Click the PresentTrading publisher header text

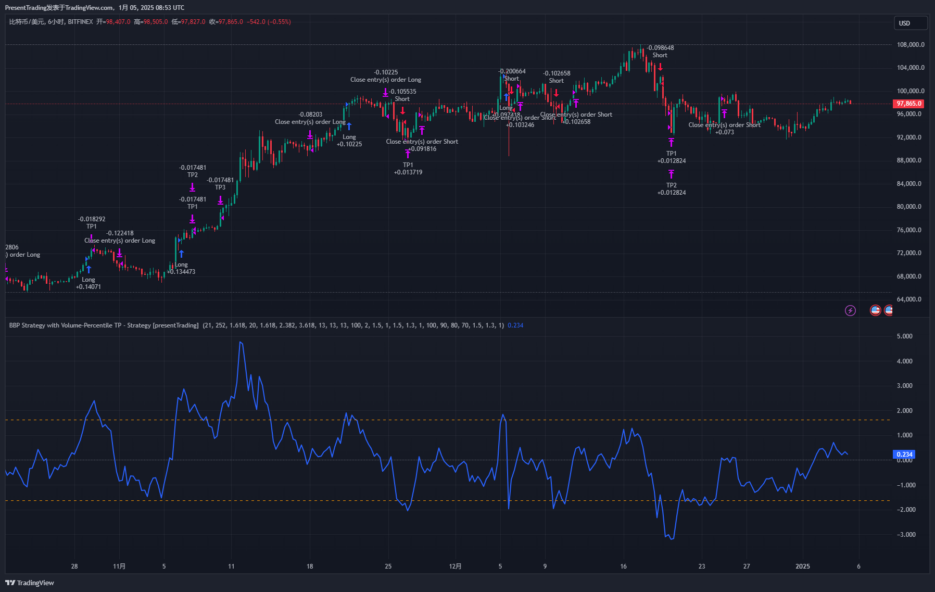point(94,8)
